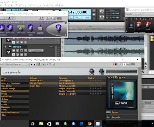Toggle automation Read on Track 2

click(x=14, y=55)
